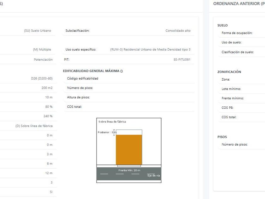Viewport: 265px width, 199px height.
Task: Click the EDIFICABILIDAD GENERAL MÁXIMA heading
Action: click(93, 71)
